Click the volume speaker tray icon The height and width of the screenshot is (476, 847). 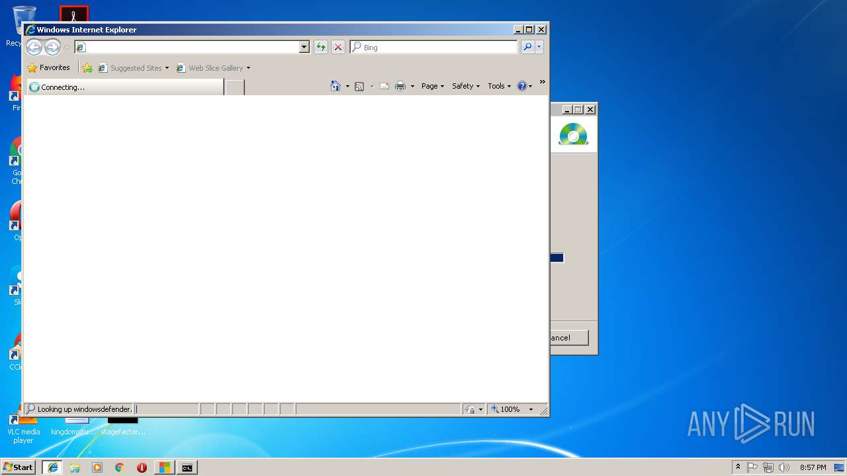784,467
